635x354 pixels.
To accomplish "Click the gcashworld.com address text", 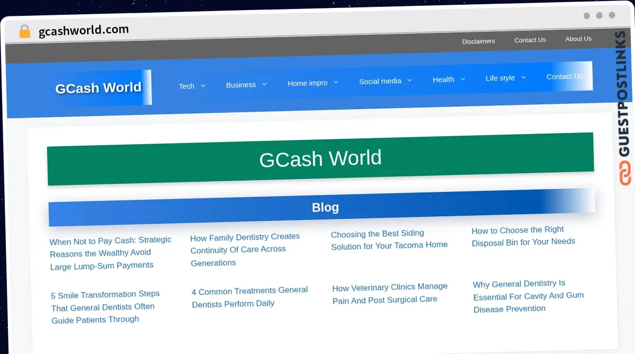I will pos(84,30).
